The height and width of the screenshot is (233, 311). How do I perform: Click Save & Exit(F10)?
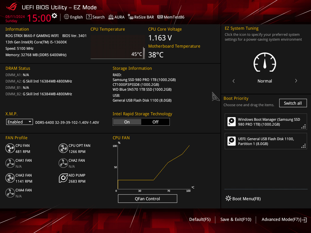click(x=236, y=220)
